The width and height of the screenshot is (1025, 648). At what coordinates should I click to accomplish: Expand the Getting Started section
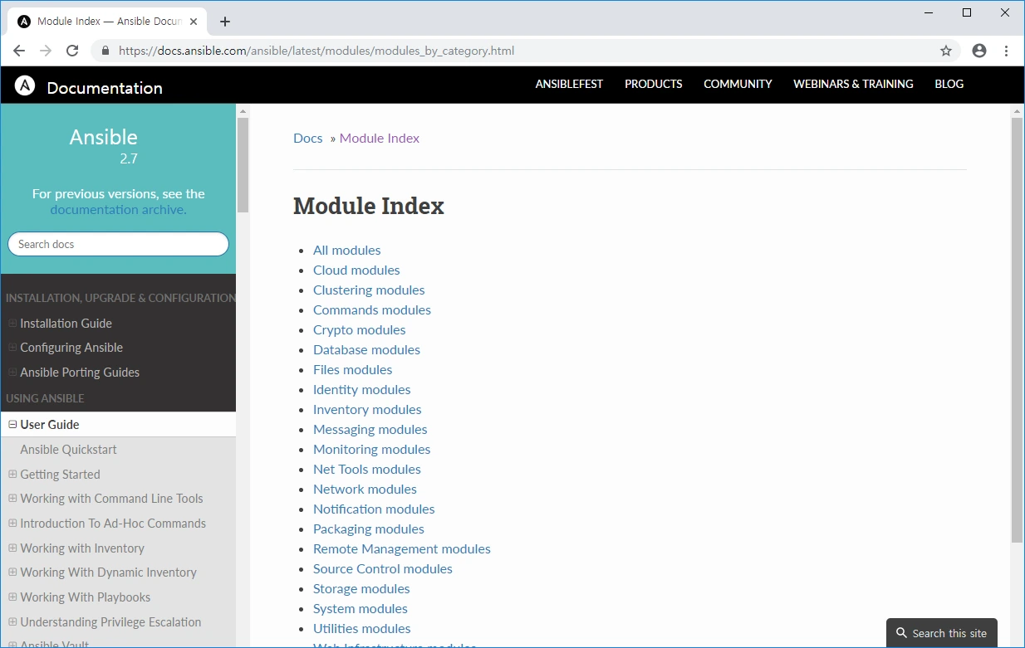tap(12, 475)
